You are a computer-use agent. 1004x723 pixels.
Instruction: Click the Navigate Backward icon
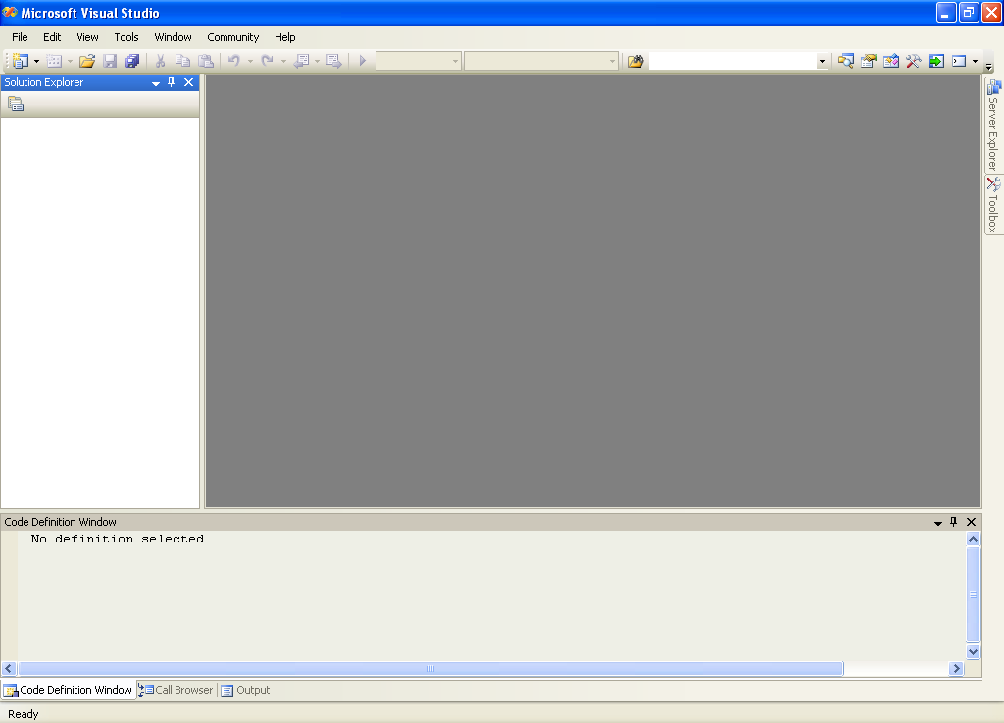coord(301,61)
